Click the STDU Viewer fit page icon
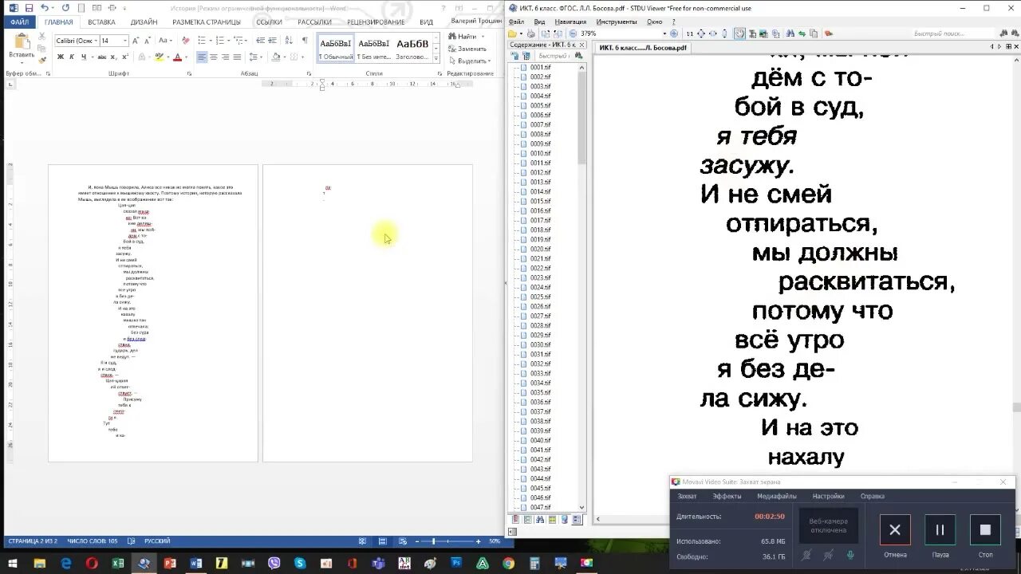This screenshot has height=574, width=1021. (x=701, y=33)
